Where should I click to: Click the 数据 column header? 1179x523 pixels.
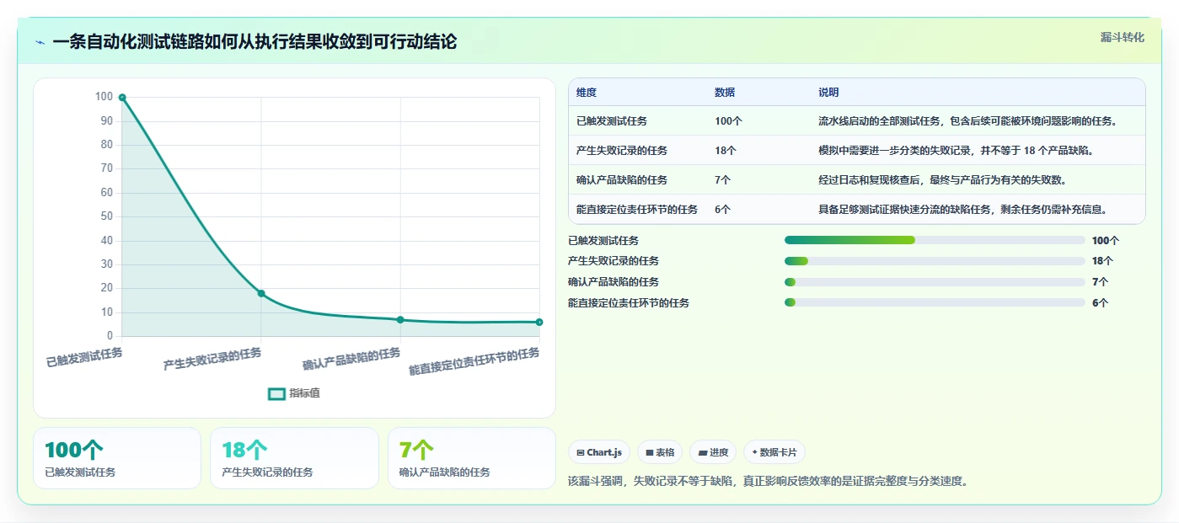pos(725,93)
